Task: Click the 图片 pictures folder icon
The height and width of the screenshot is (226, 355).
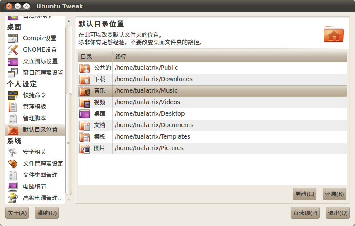Action: tap(85, 148)
